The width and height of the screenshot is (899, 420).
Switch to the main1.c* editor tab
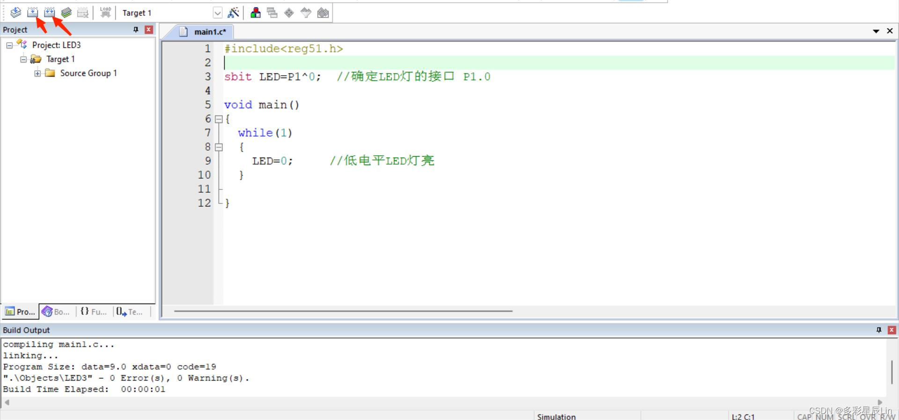tap(205, 32)
